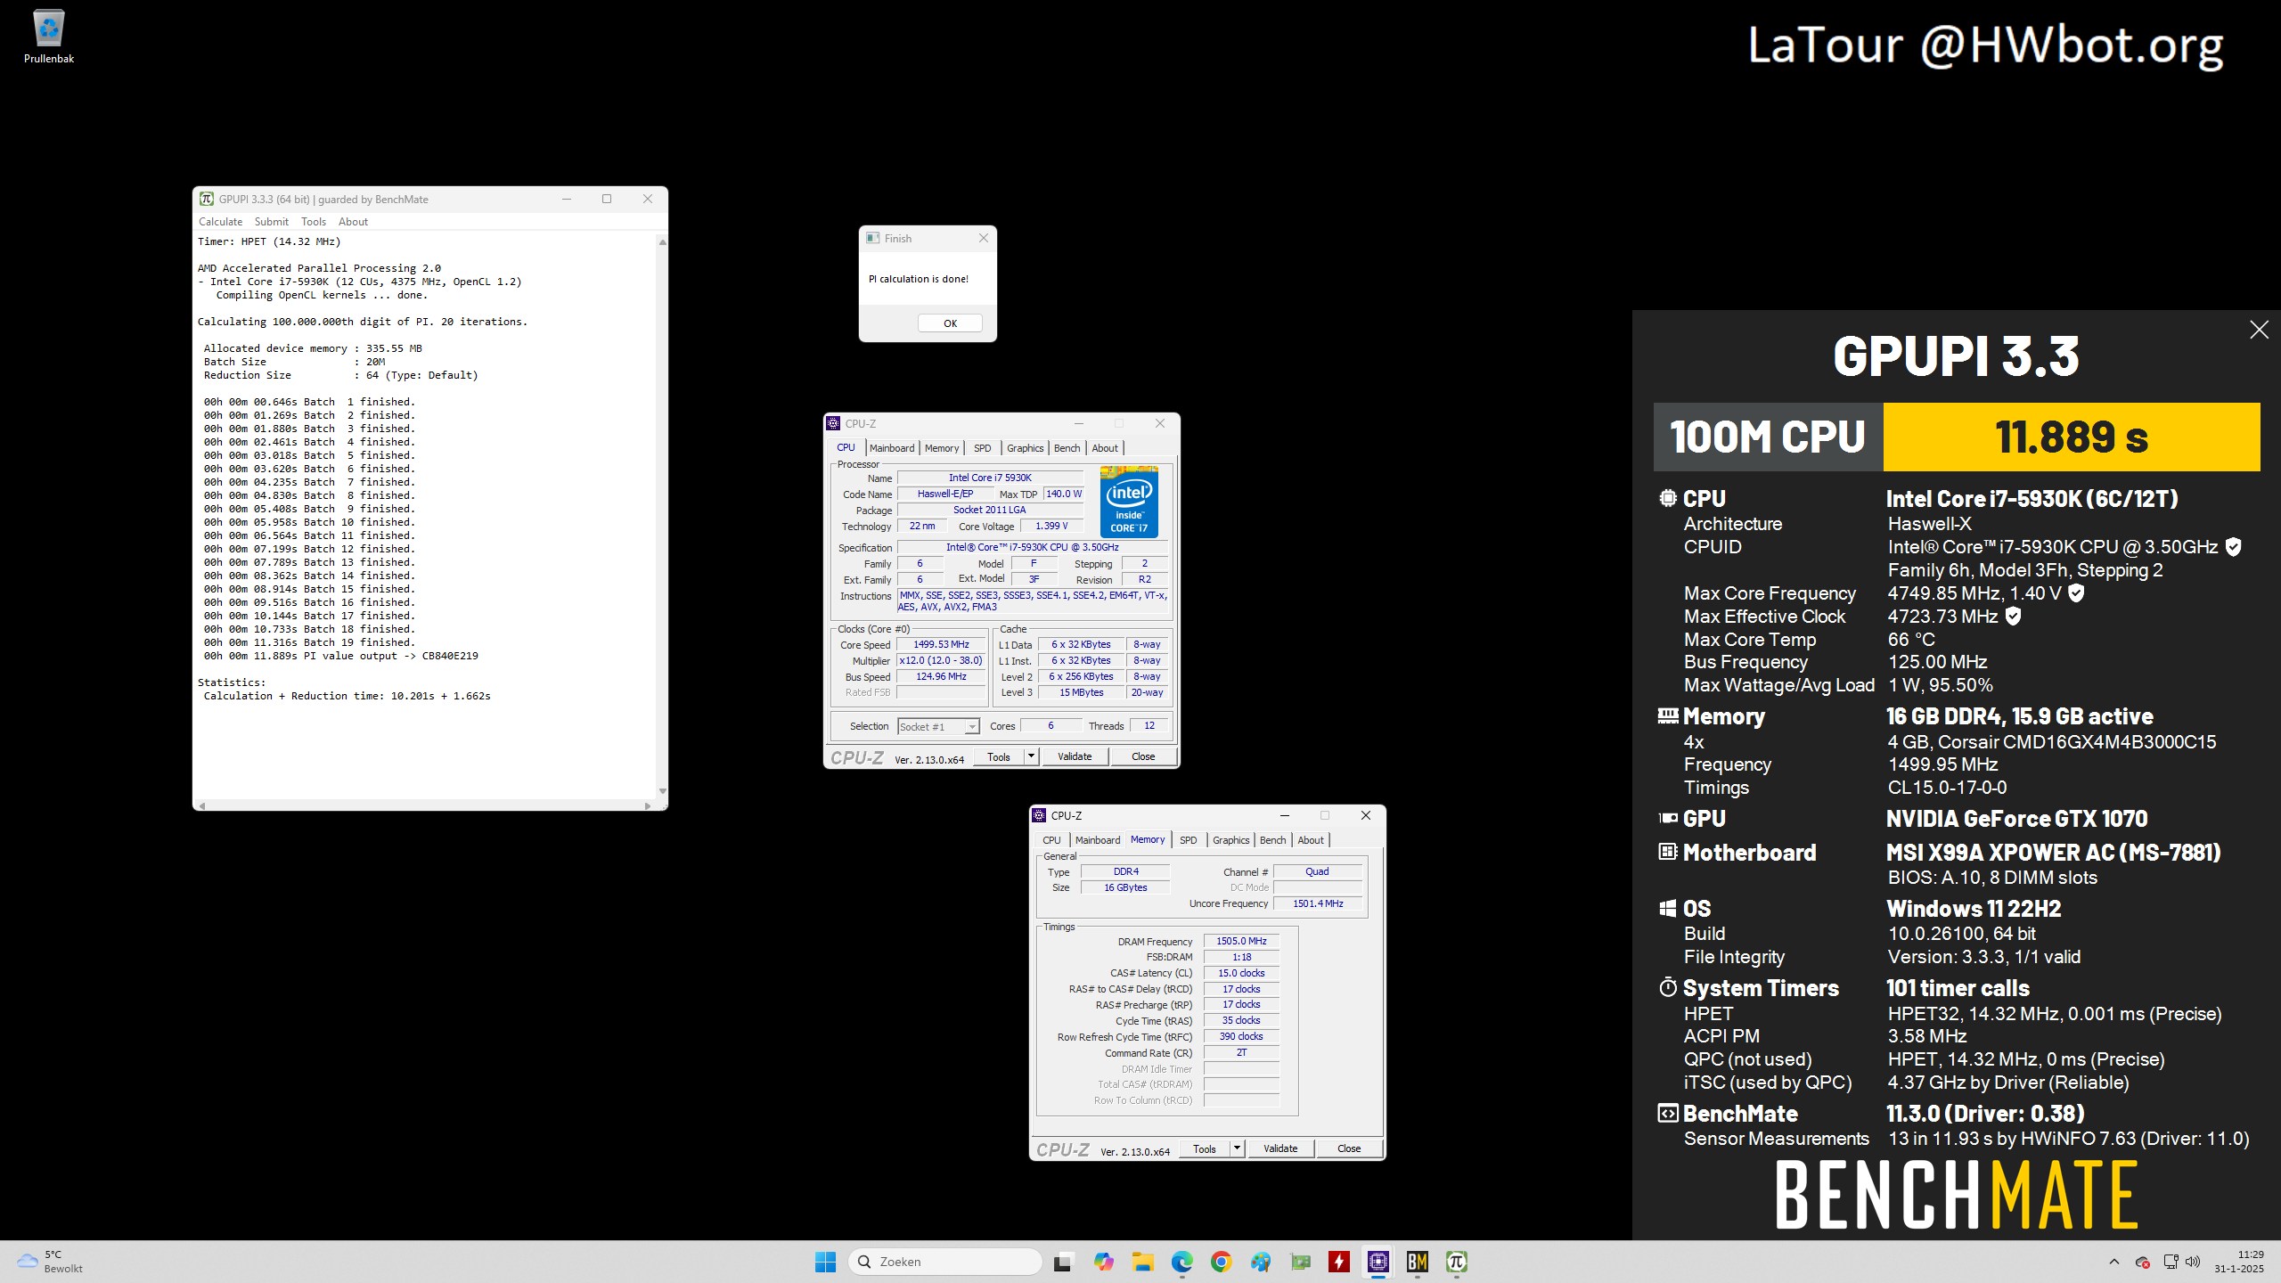
Task: Click the upper CPU-Z window title icon
Action: (x=833, y=423)
